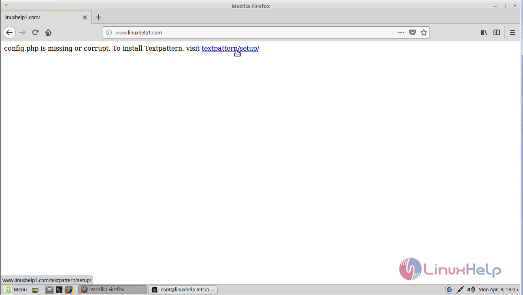Go back one page in Firefox
Viewport: 523px width, 295px height.
click(9, 32)
